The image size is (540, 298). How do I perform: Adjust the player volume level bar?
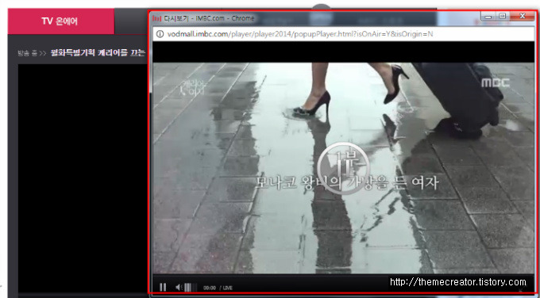tap(191, 288)
